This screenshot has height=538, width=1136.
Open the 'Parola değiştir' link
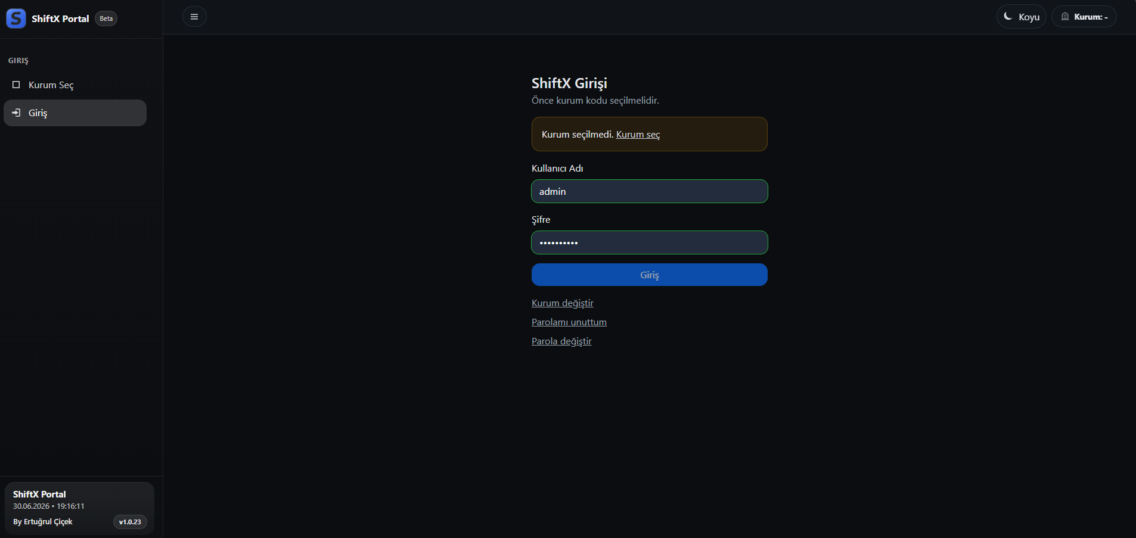[561, 341]
